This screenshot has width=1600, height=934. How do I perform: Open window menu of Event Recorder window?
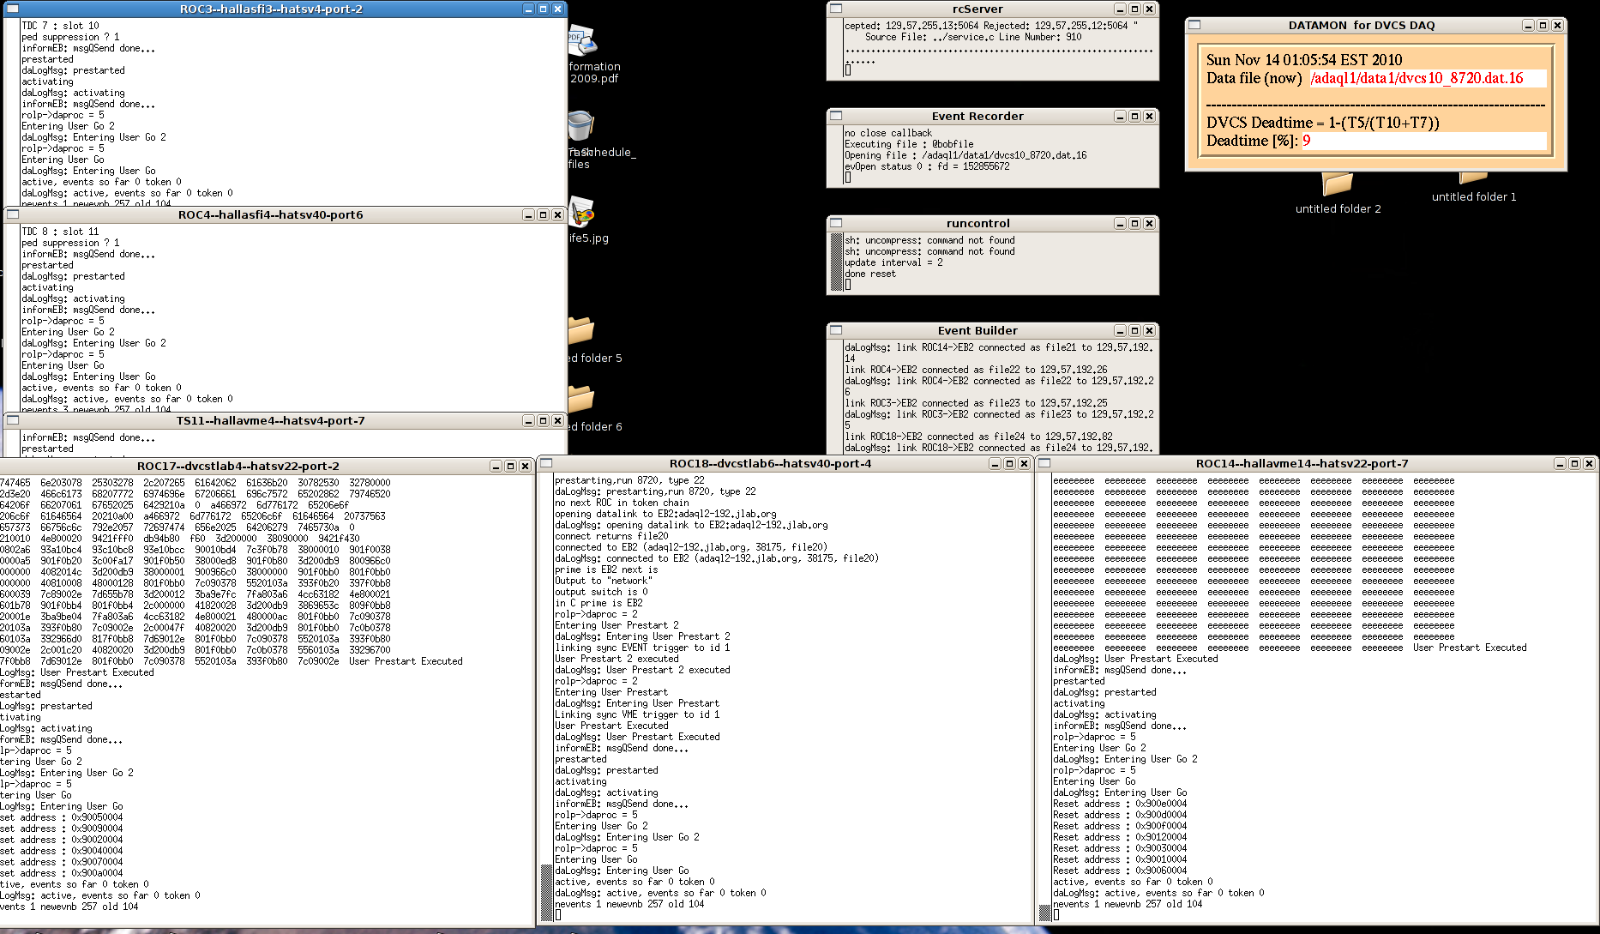tap(836, 116)
